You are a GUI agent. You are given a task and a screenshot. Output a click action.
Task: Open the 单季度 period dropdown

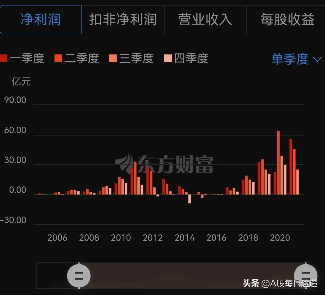click(290, 59)
